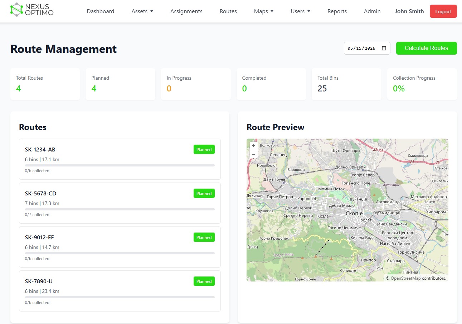
Task: Expand the Maps dropdown menu
Action: click(x=264, y=11)
